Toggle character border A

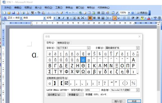point(74,18)
